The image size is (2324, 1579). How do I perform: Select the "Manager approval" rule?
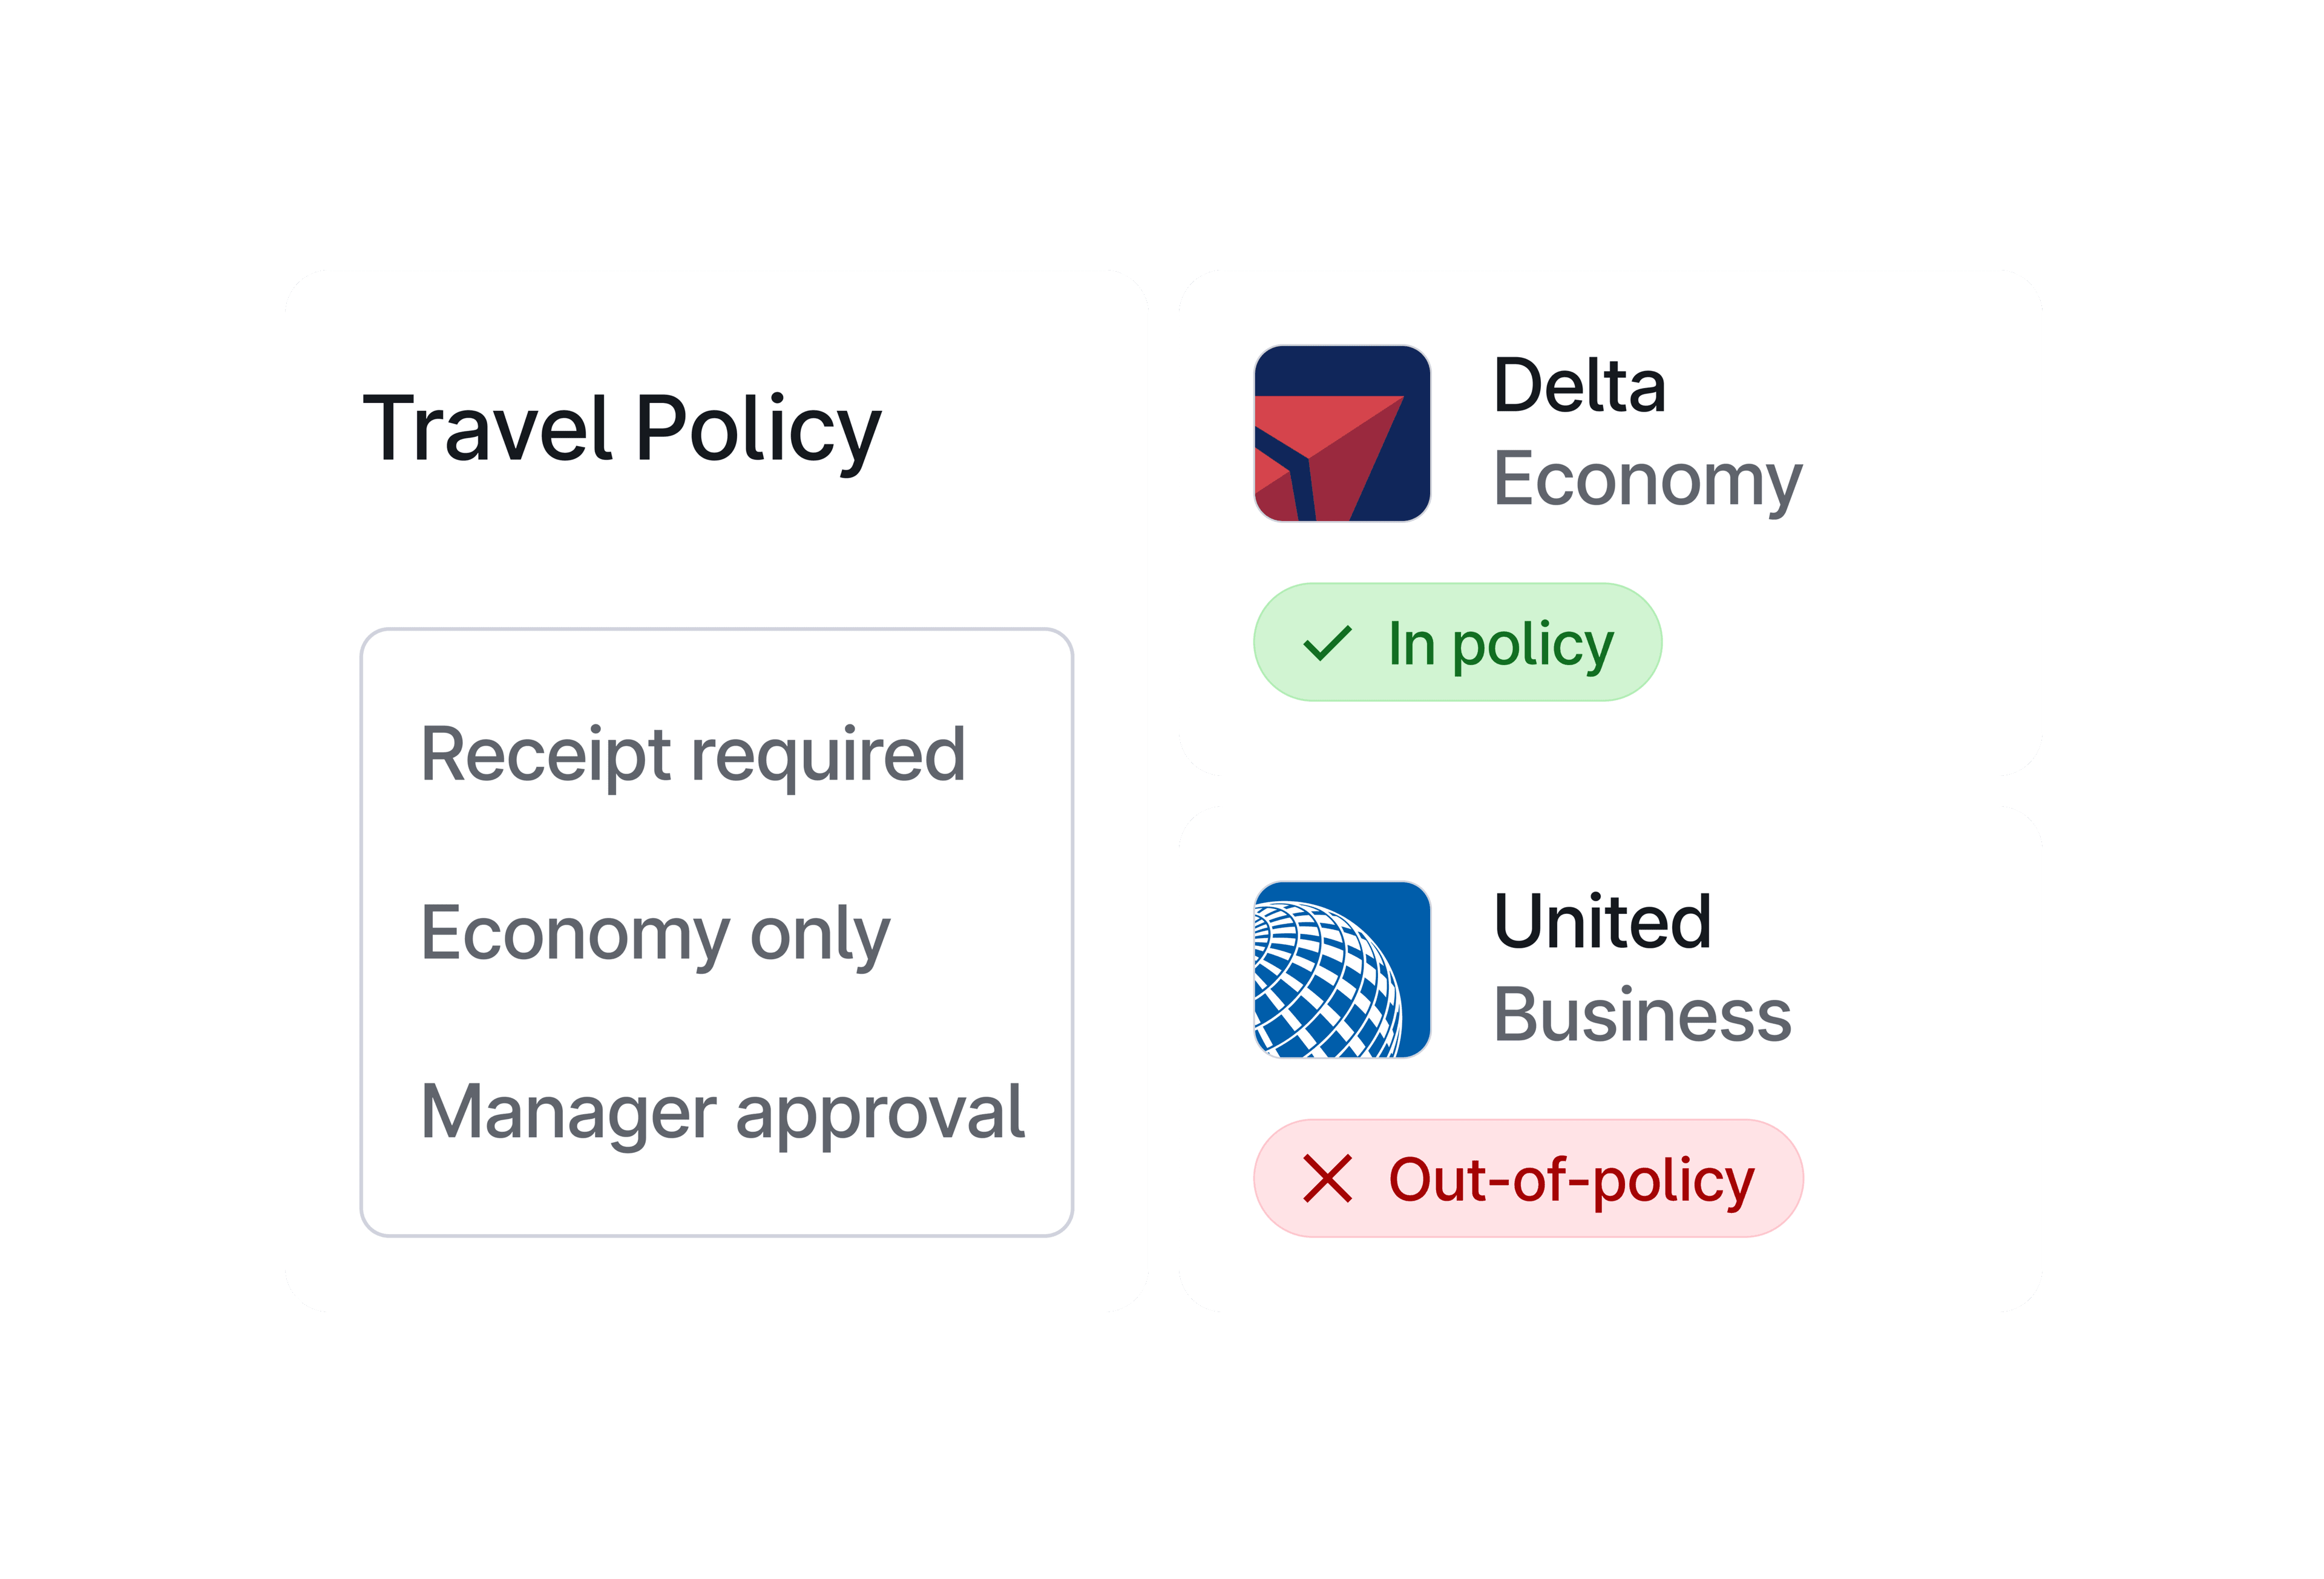click(x=722, y=1111)
